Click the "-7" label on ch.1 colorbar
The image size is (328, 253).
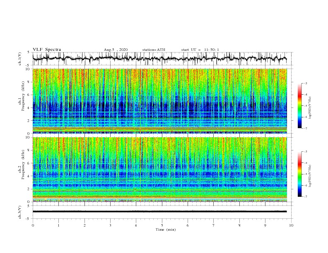(x=305, y=128)
